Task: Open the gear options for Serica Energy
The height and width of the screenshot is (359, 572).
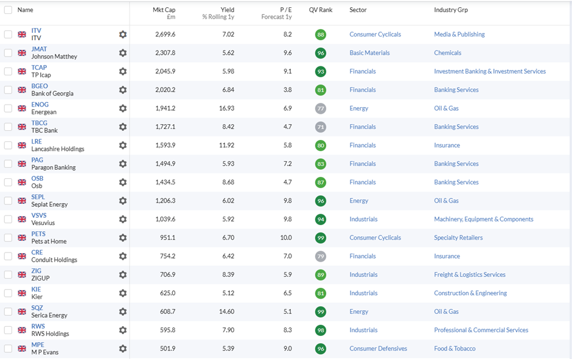Action: (123, 312)
